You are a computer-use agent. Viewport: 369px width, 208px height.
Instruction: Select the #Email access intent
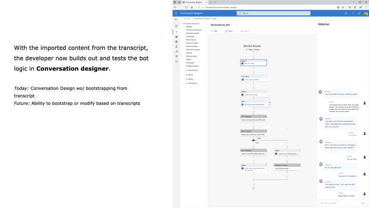coord(191,40)
